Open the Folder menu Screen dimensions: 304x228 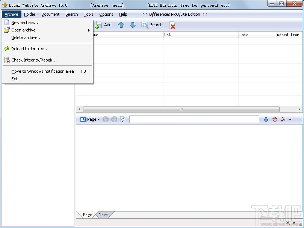click(30, 14)
